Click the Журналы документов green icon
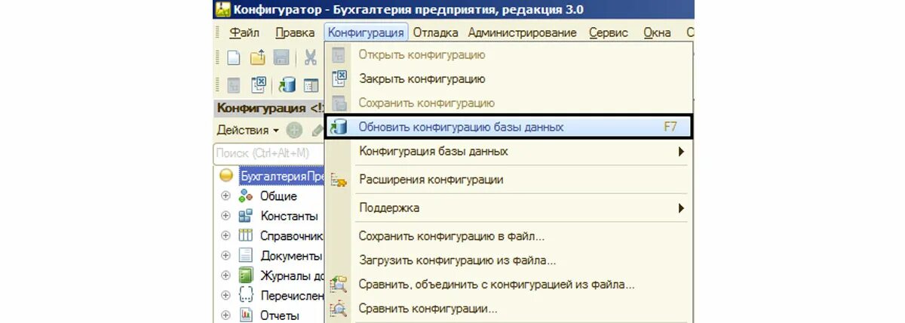Viewport: 905px width, 323px height. 246,275
